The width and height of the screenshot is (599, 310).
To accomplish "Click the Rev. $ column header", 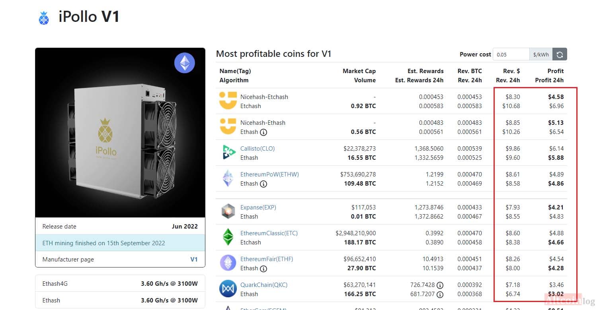I will [511, 71].
